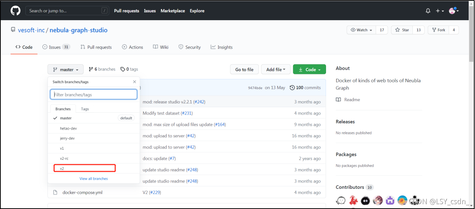Open the Packages section heading
475x209 pixels.
point(346,155)
